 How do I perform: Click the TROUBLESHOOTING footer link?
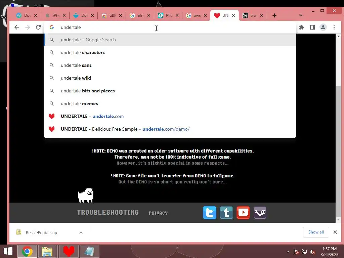[x=108, y=212]
